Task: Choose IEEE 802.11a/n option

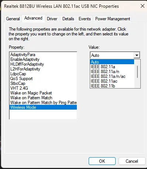Action: pyautogui.click(x=112, y=72)
